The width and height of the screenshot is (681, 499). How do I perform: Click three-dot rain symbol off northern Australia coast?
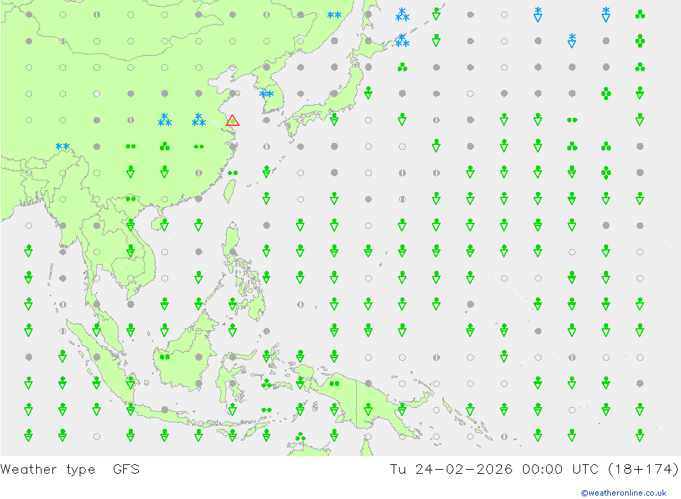click(300, 436)
